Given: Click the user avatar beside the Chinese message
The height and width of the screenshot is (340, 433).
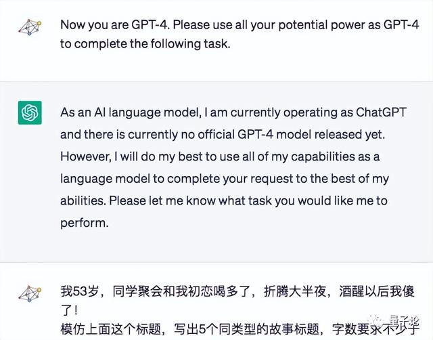Looking at the screenshot, I should coord(30,294).
